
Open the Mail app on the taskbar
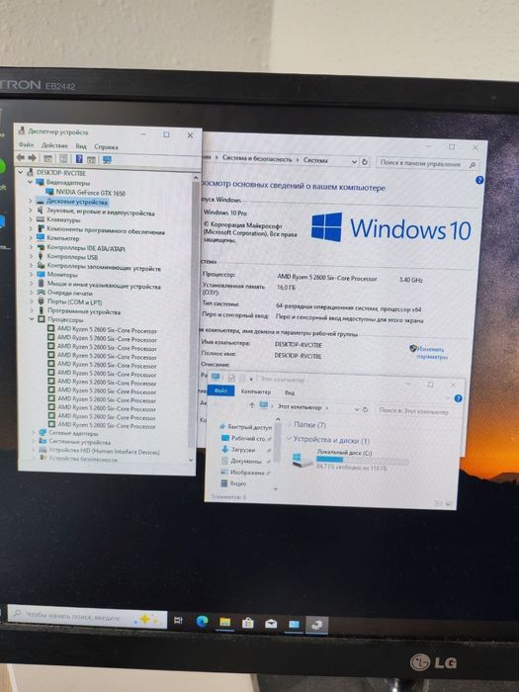point(271,623)
